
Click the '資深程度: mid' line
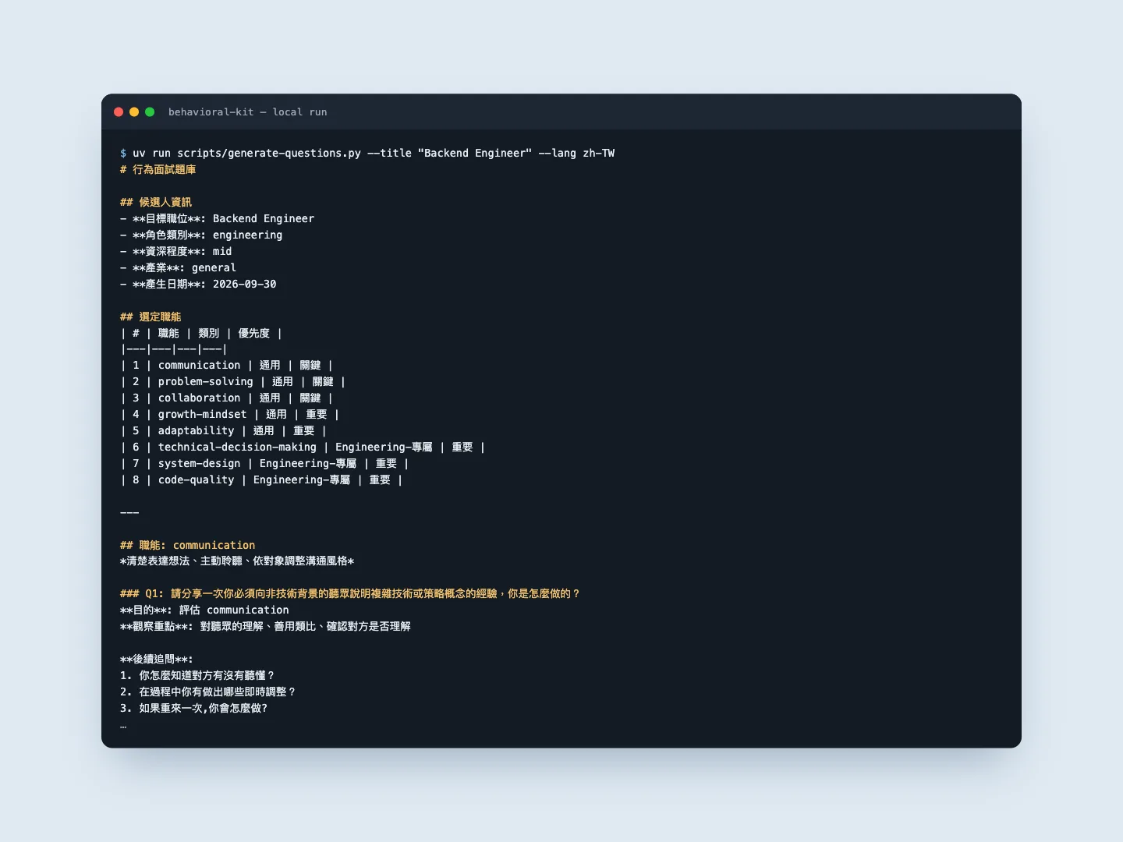pyautogui.click(x=176, y=251)
